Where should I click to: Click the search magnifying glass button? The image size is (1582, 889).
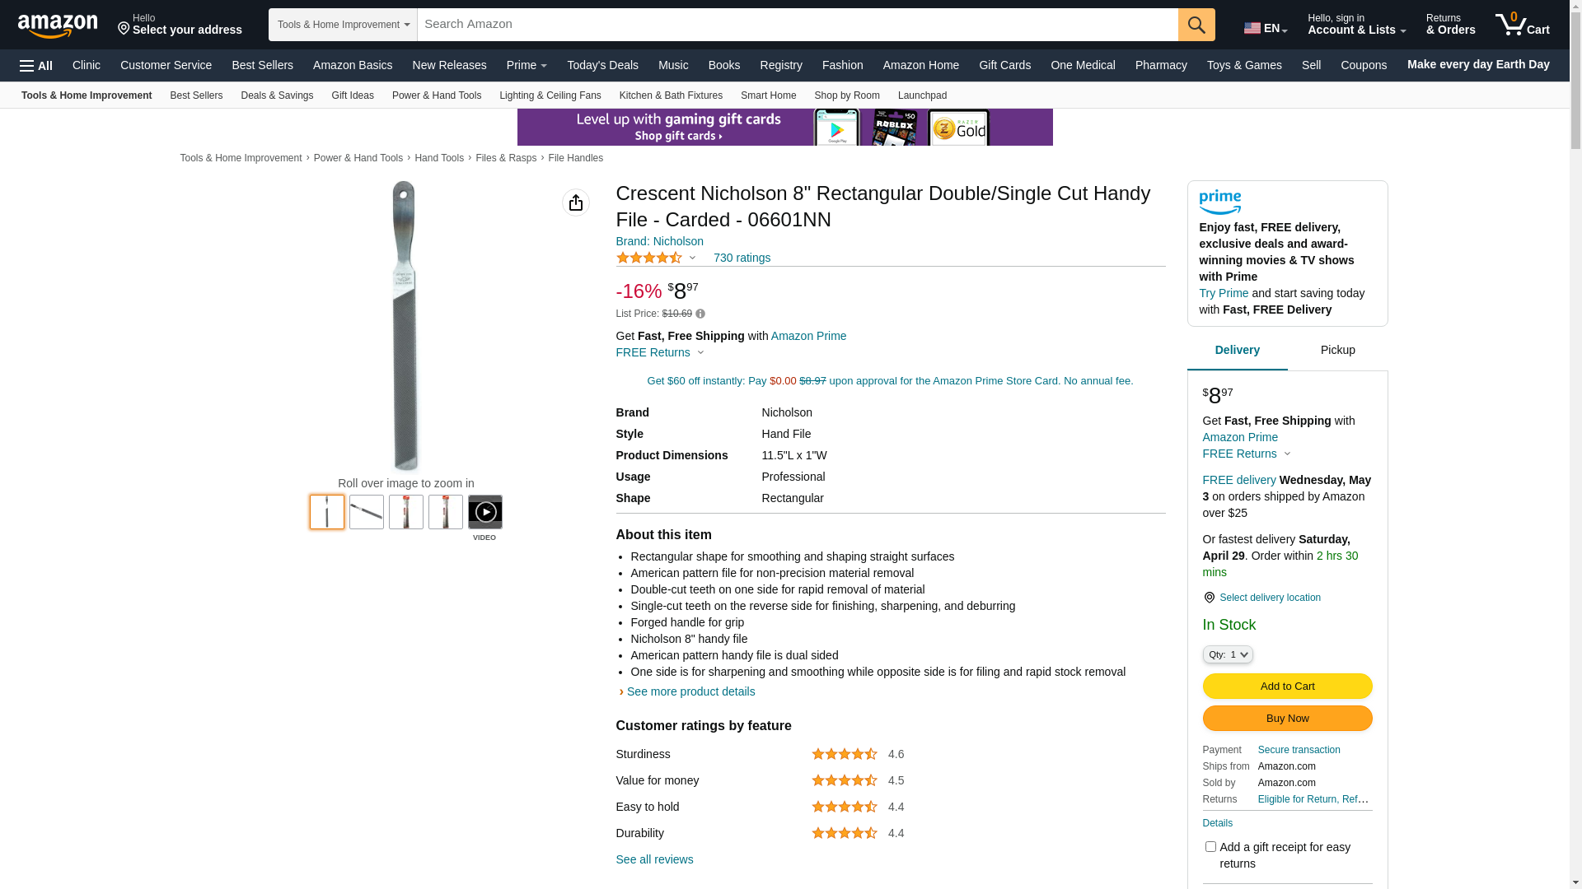(1196, 25)
